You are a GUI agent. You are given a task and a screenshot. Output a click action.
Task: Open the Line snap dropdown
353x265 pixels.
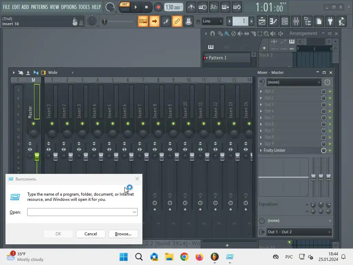click(x=212, y=21)
